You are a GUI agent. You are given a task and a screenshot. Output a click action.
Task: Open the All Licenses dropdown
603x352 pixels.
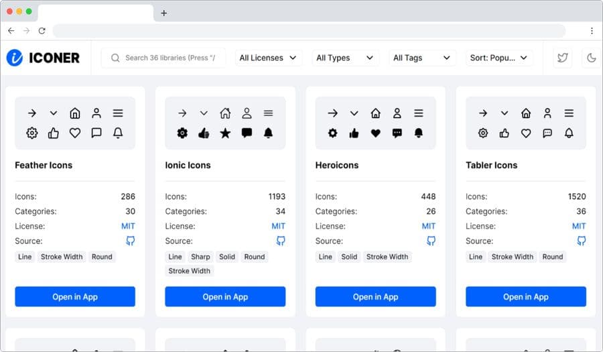click(269, 58)
